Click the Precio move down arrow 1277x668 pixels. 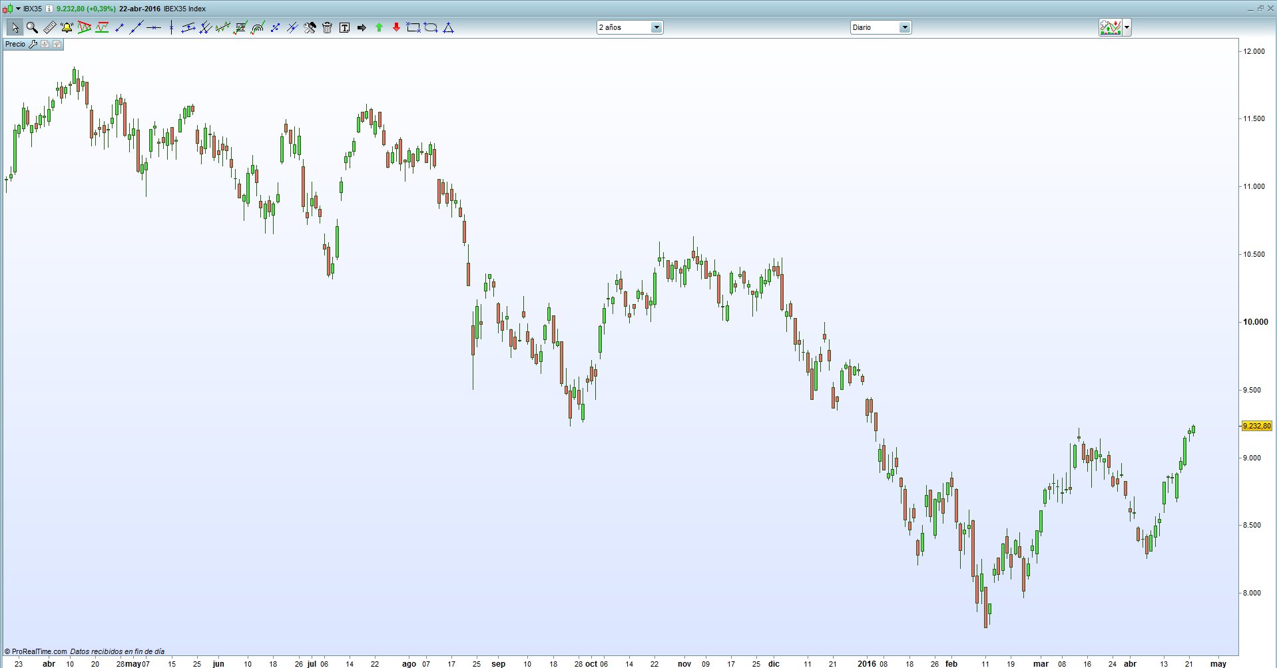coord(45,44)
